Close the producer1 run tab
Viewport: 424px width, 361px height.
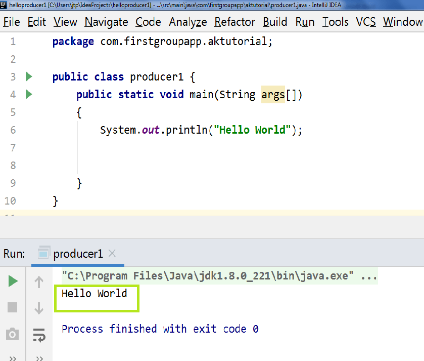click(112, 254)
